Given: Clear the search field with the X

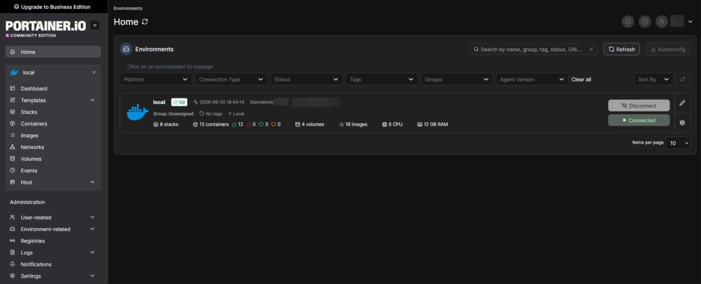Looking at the screenshot, I should [591, 49].
